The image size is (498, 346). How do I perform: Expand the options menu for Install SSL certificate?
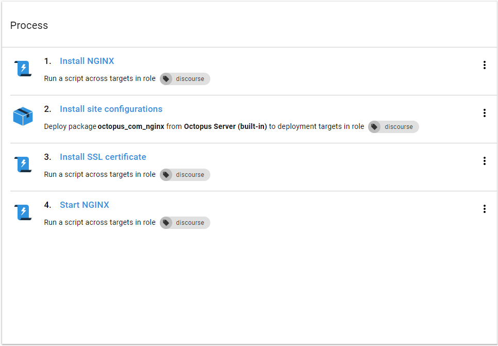pyautogui.click(x=485, y=161)
